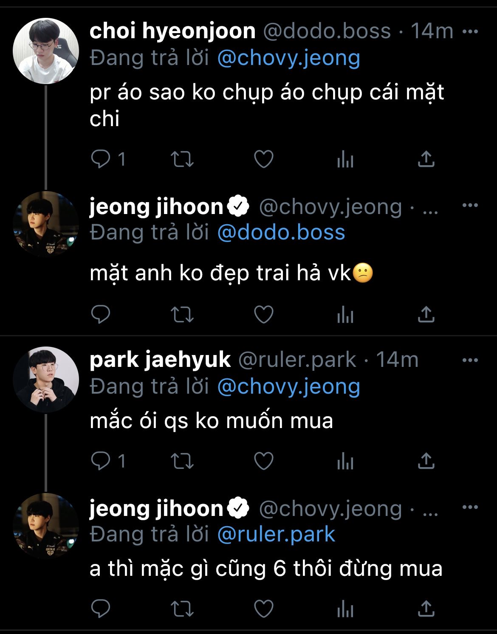View analytics on park jaehyuk's tweet
497x634 pixels.
(345, 461)
